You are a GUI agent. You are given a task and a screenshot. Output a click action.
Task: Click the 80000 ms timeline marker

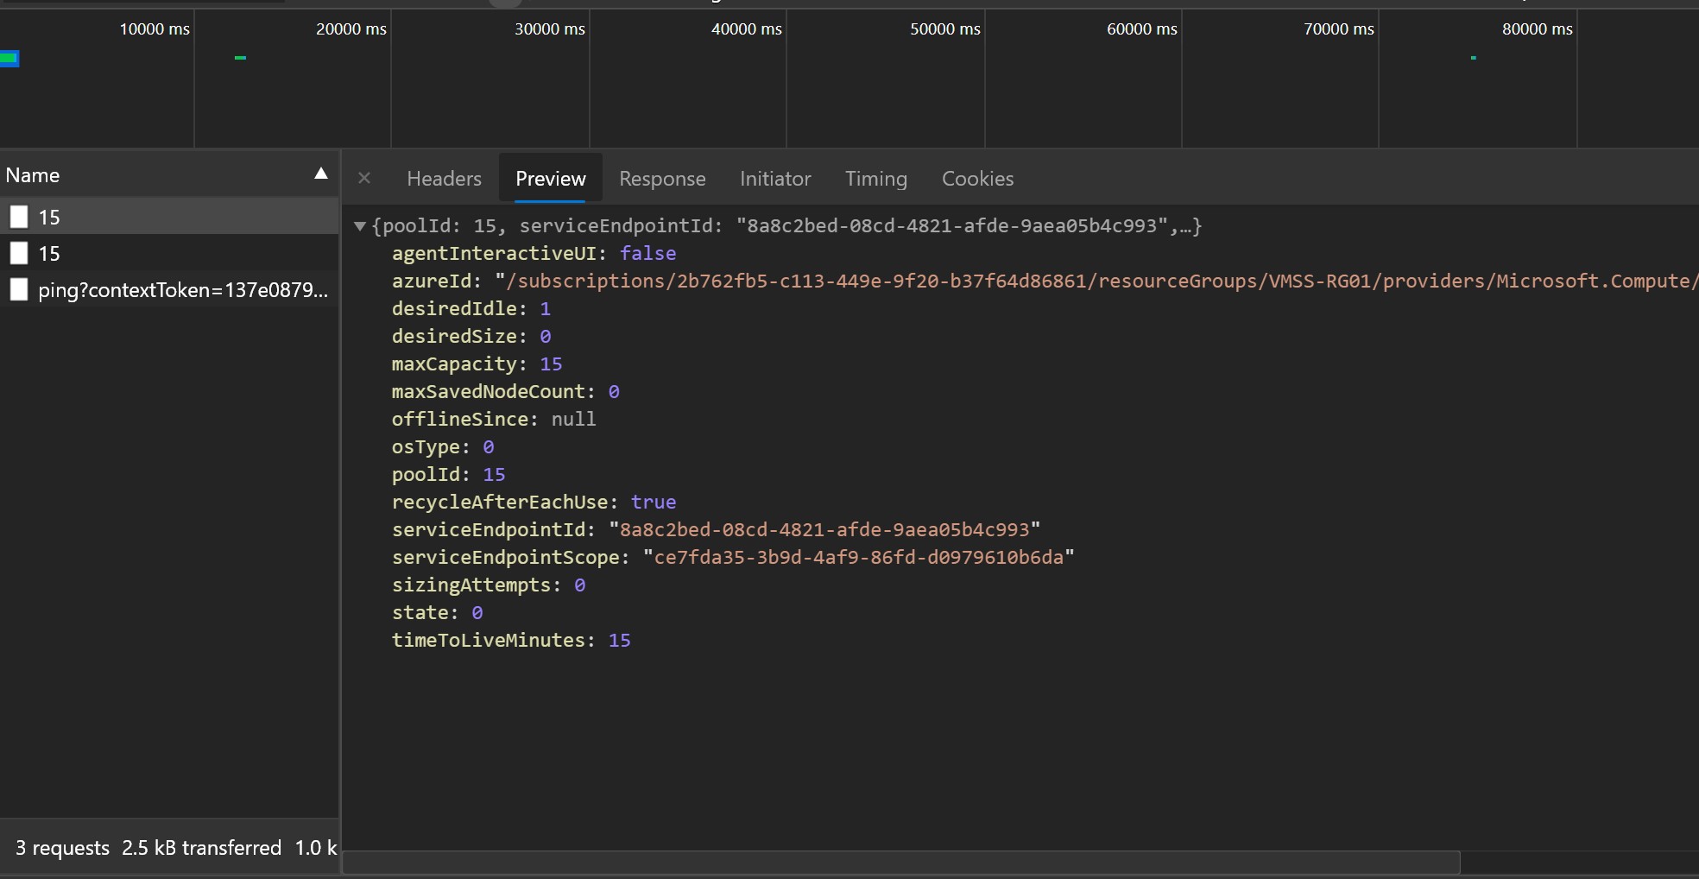[1537, 28]
